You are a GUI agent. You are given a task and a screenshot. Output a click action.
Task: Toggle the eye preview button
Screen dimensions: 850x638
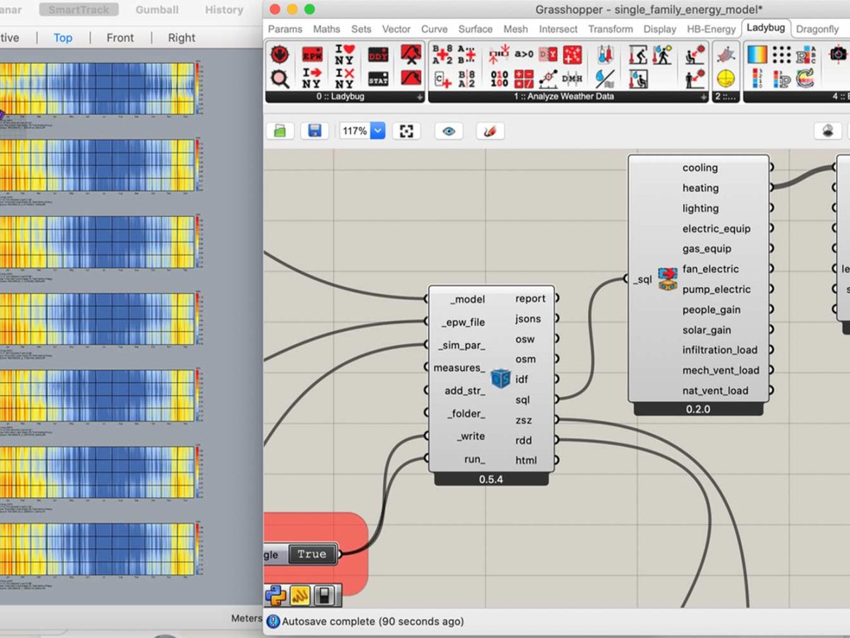(x=448, y=131)
